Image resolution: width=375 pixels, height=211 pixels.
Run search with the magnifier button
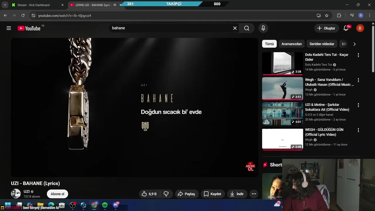247,28
